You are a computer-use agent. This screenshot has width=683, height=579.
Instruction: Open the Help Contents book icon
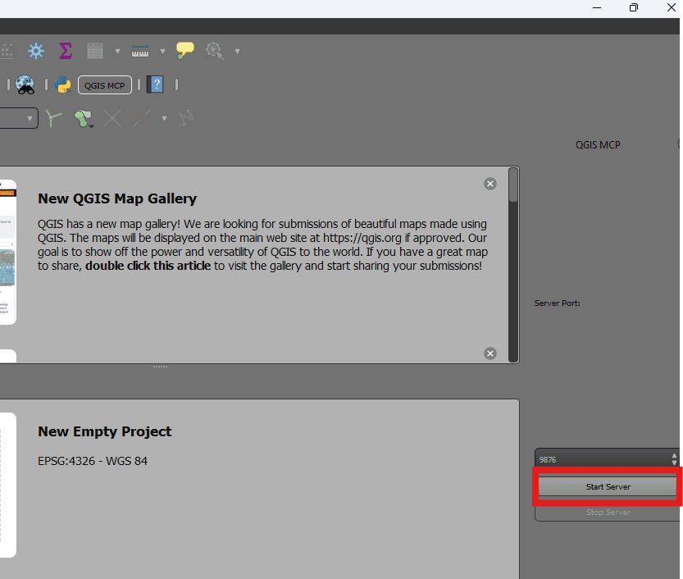point(155,84)
